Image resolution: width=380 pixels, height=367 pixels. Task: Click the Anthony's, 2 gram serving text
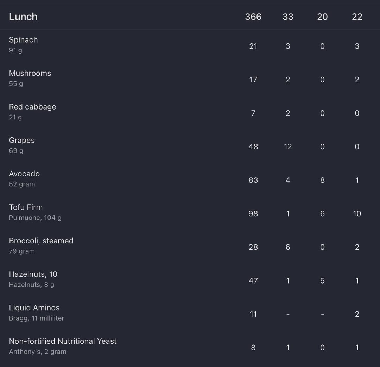click(38, 352)
